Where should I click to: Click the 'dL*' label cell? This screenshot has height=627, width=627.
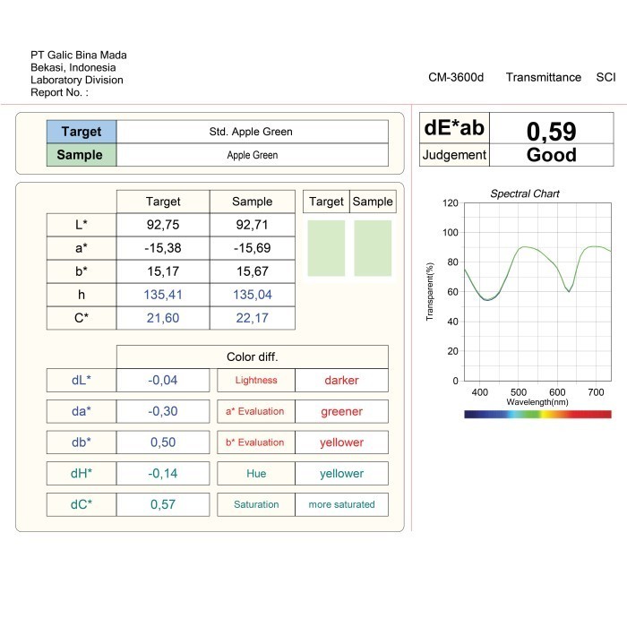click(x=82, y=380)
